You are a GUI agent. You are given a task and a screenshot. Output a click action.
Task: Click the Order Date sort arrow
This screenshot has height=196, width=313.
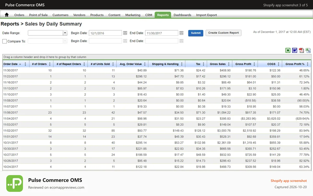[x=20, y=64]
